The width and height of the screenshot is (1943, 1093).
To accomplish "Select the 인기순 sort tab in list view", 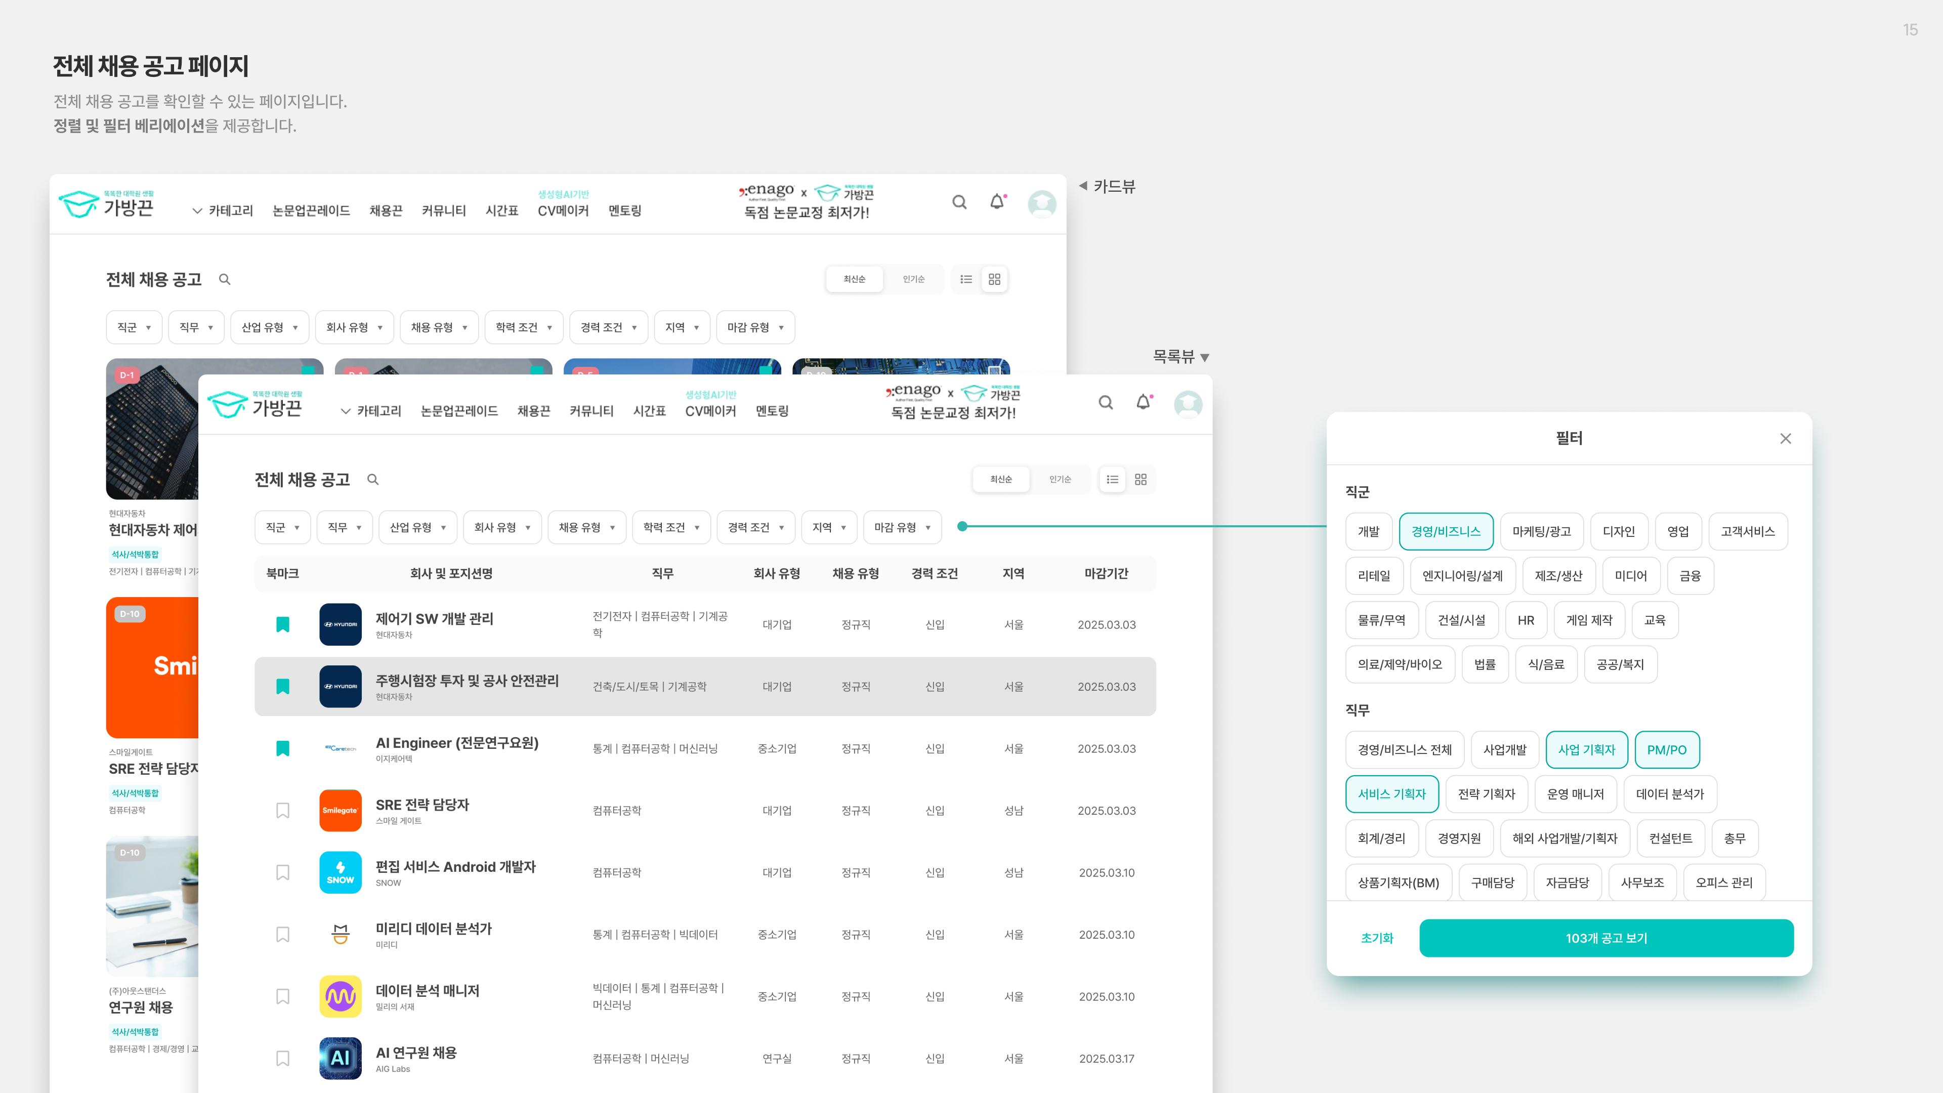I will pyautogui.click(x=1060, y=480).
